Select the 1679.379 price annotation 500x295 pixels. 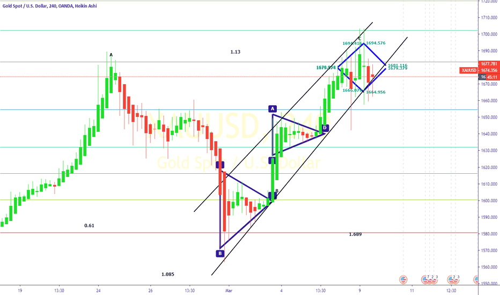pyautogui.click(x=398, y=68)
